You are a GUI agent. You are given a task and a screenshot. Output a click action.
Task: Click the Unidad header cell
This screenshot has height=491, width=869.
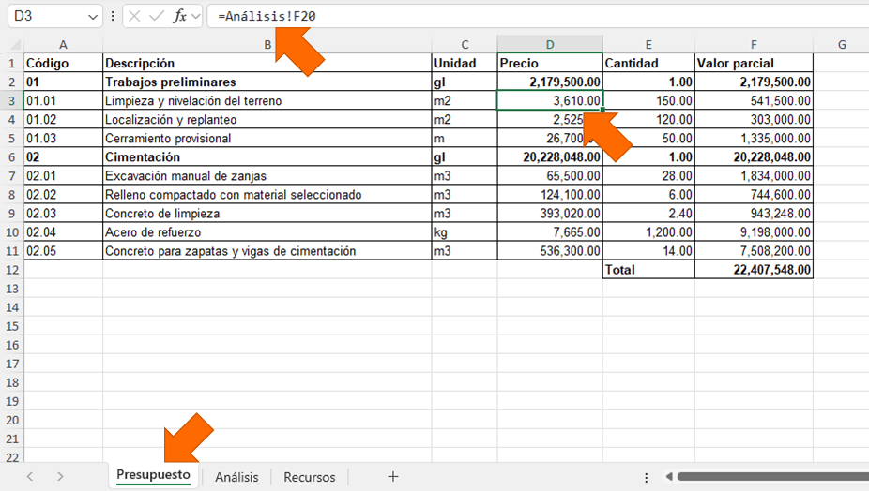click(x=465, y=63)
